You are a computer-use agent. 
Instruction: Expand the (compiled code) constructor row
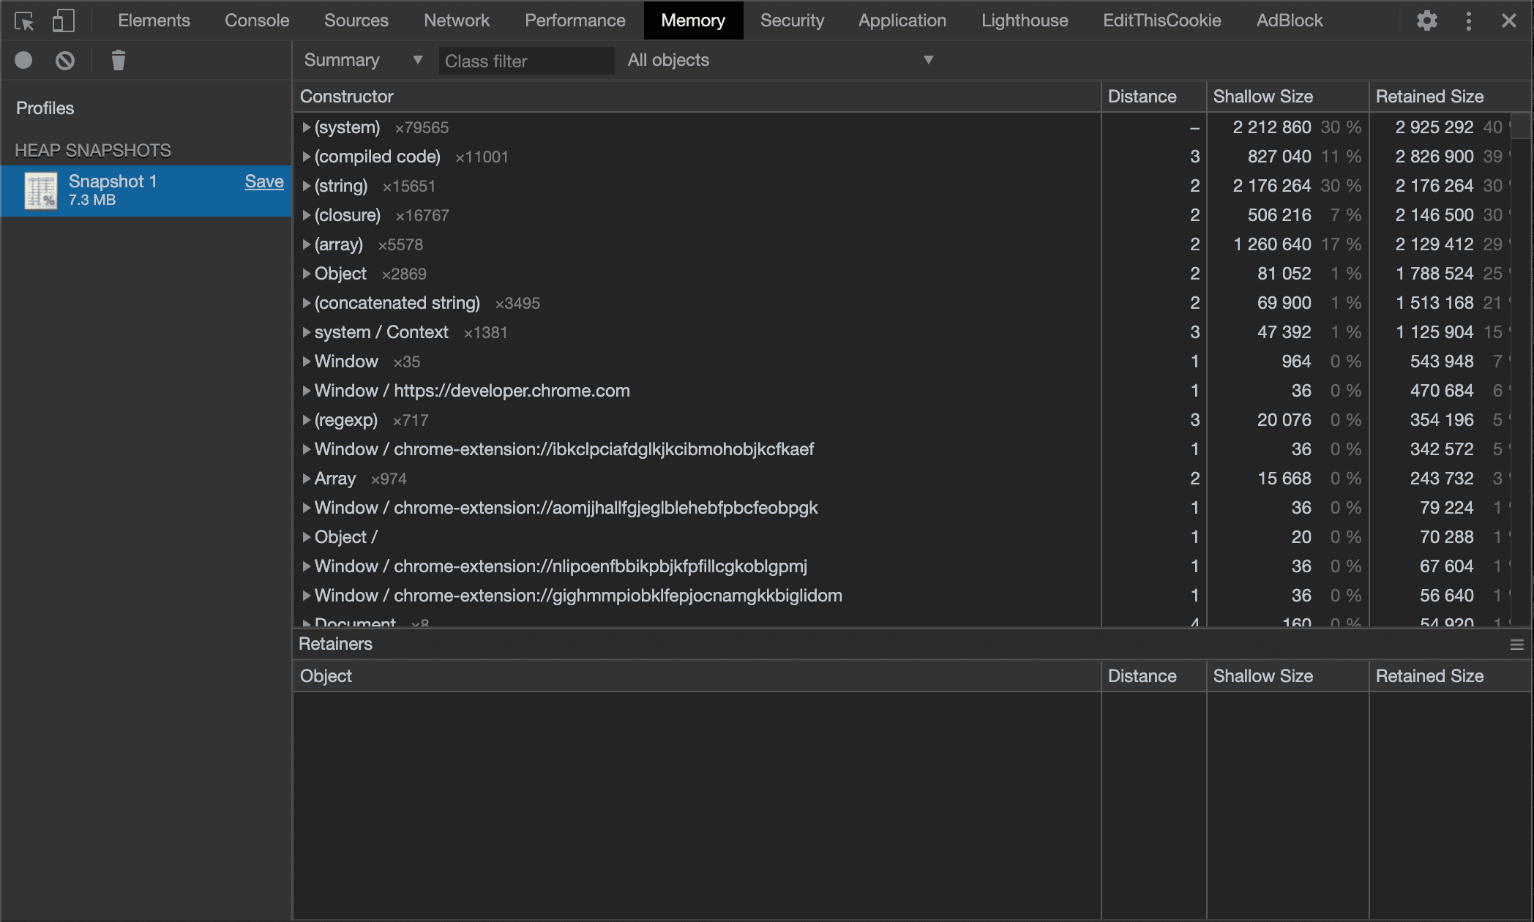point(307,157)
